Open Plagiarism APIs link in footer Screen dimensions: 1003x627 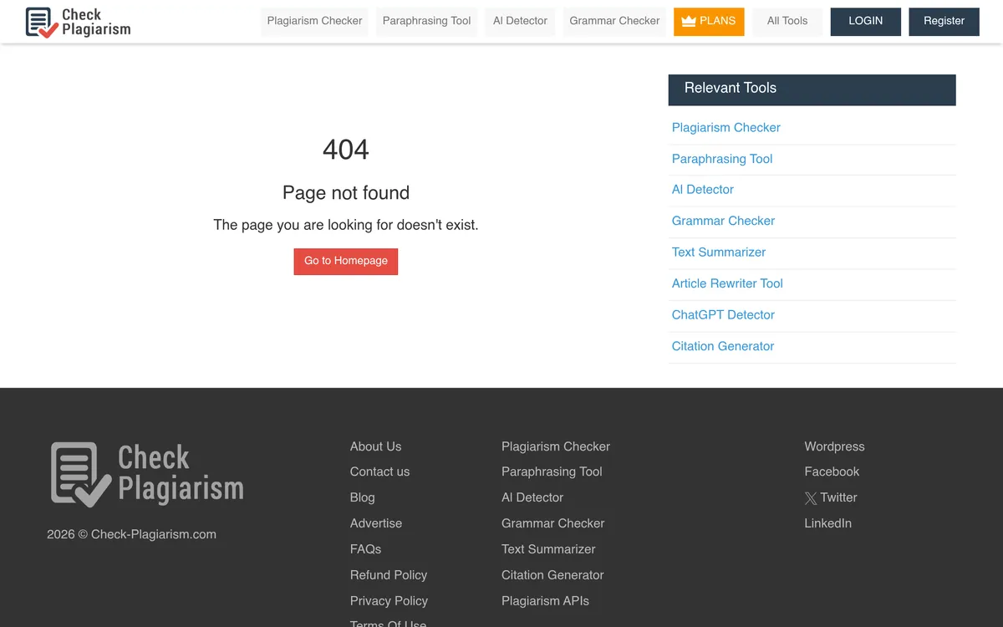coord(545,601)
